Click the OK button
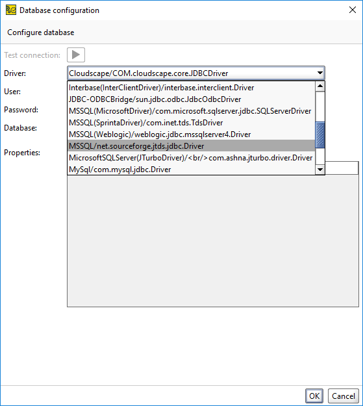The image size is (363, 406). pos(314,396)
